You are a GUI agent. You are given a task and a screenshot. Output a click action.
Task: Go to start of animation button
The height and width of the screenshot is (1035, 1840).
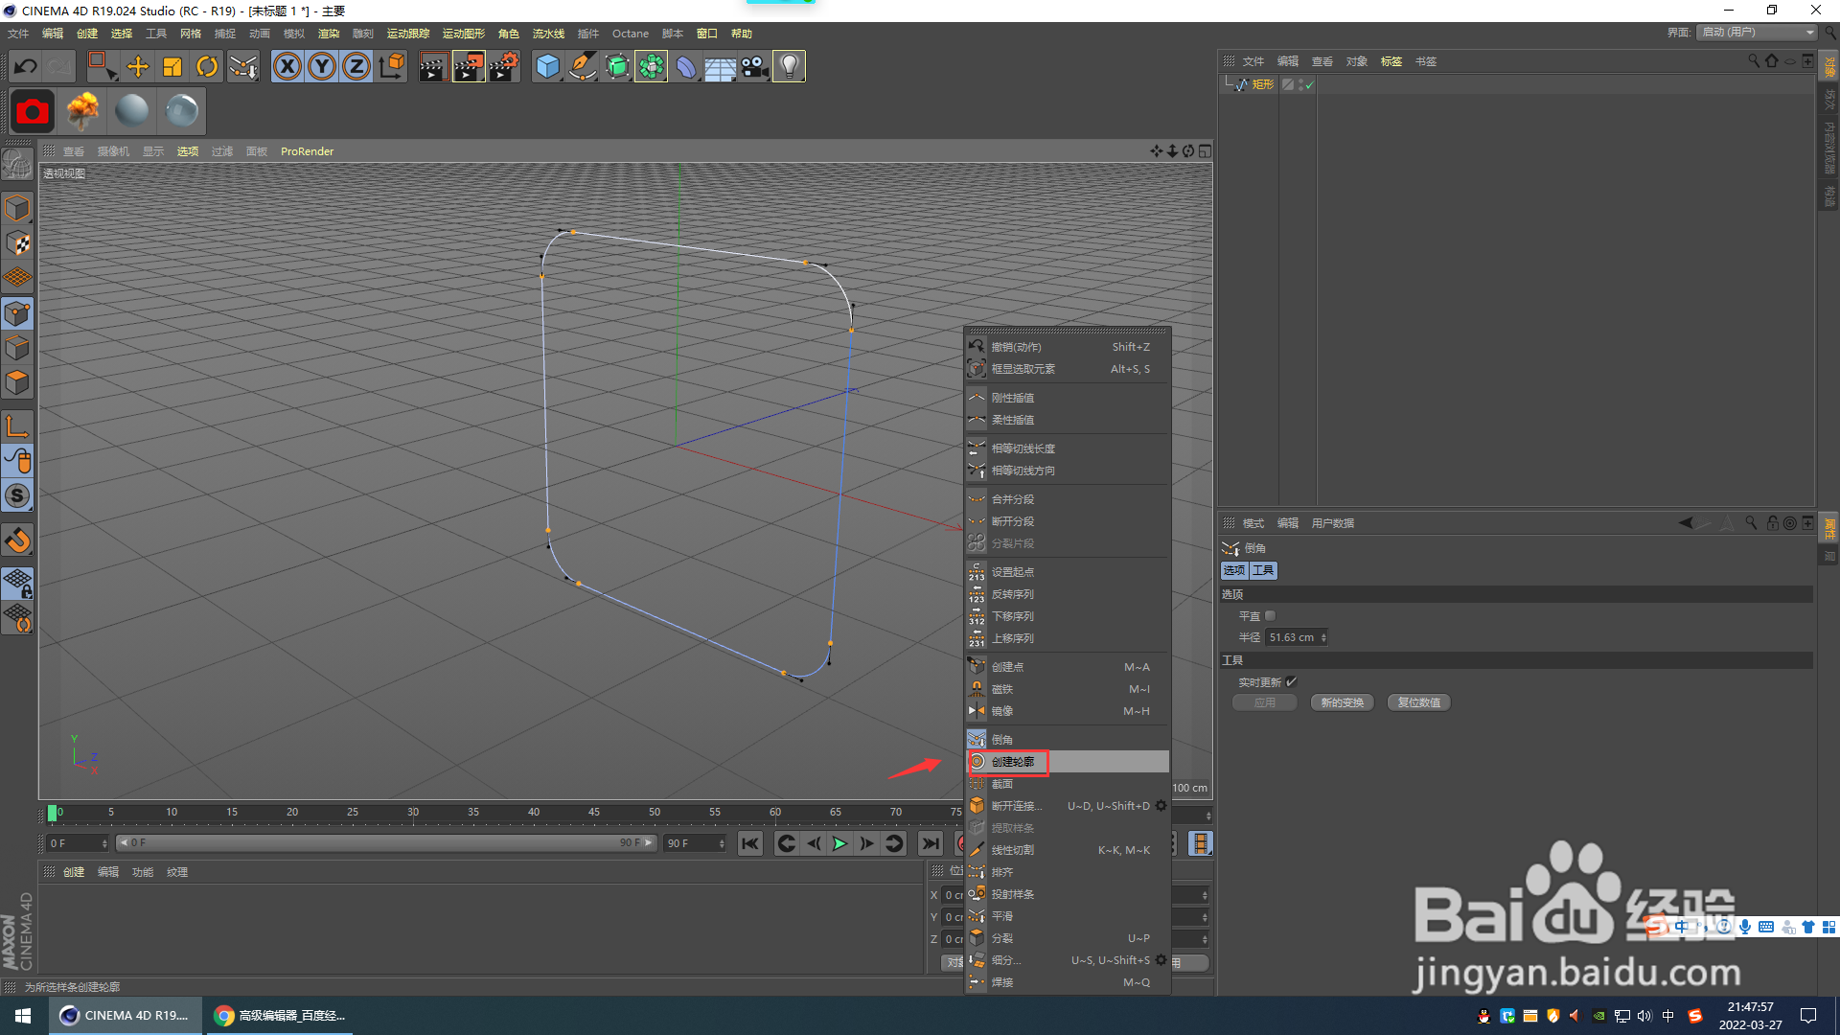click(x=750, y=843)
